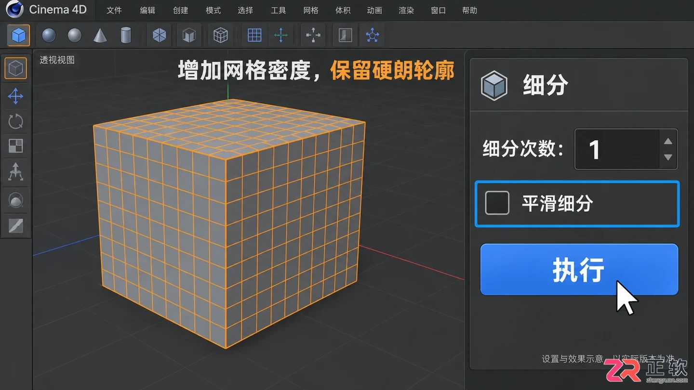Open the 工具 menu
Viewport: 694px width, 390px height.
pos(278,10)
